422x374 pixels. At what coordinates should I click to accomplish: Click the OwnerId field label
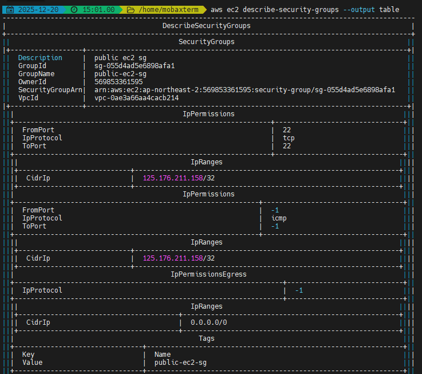[x=32, y=82]
